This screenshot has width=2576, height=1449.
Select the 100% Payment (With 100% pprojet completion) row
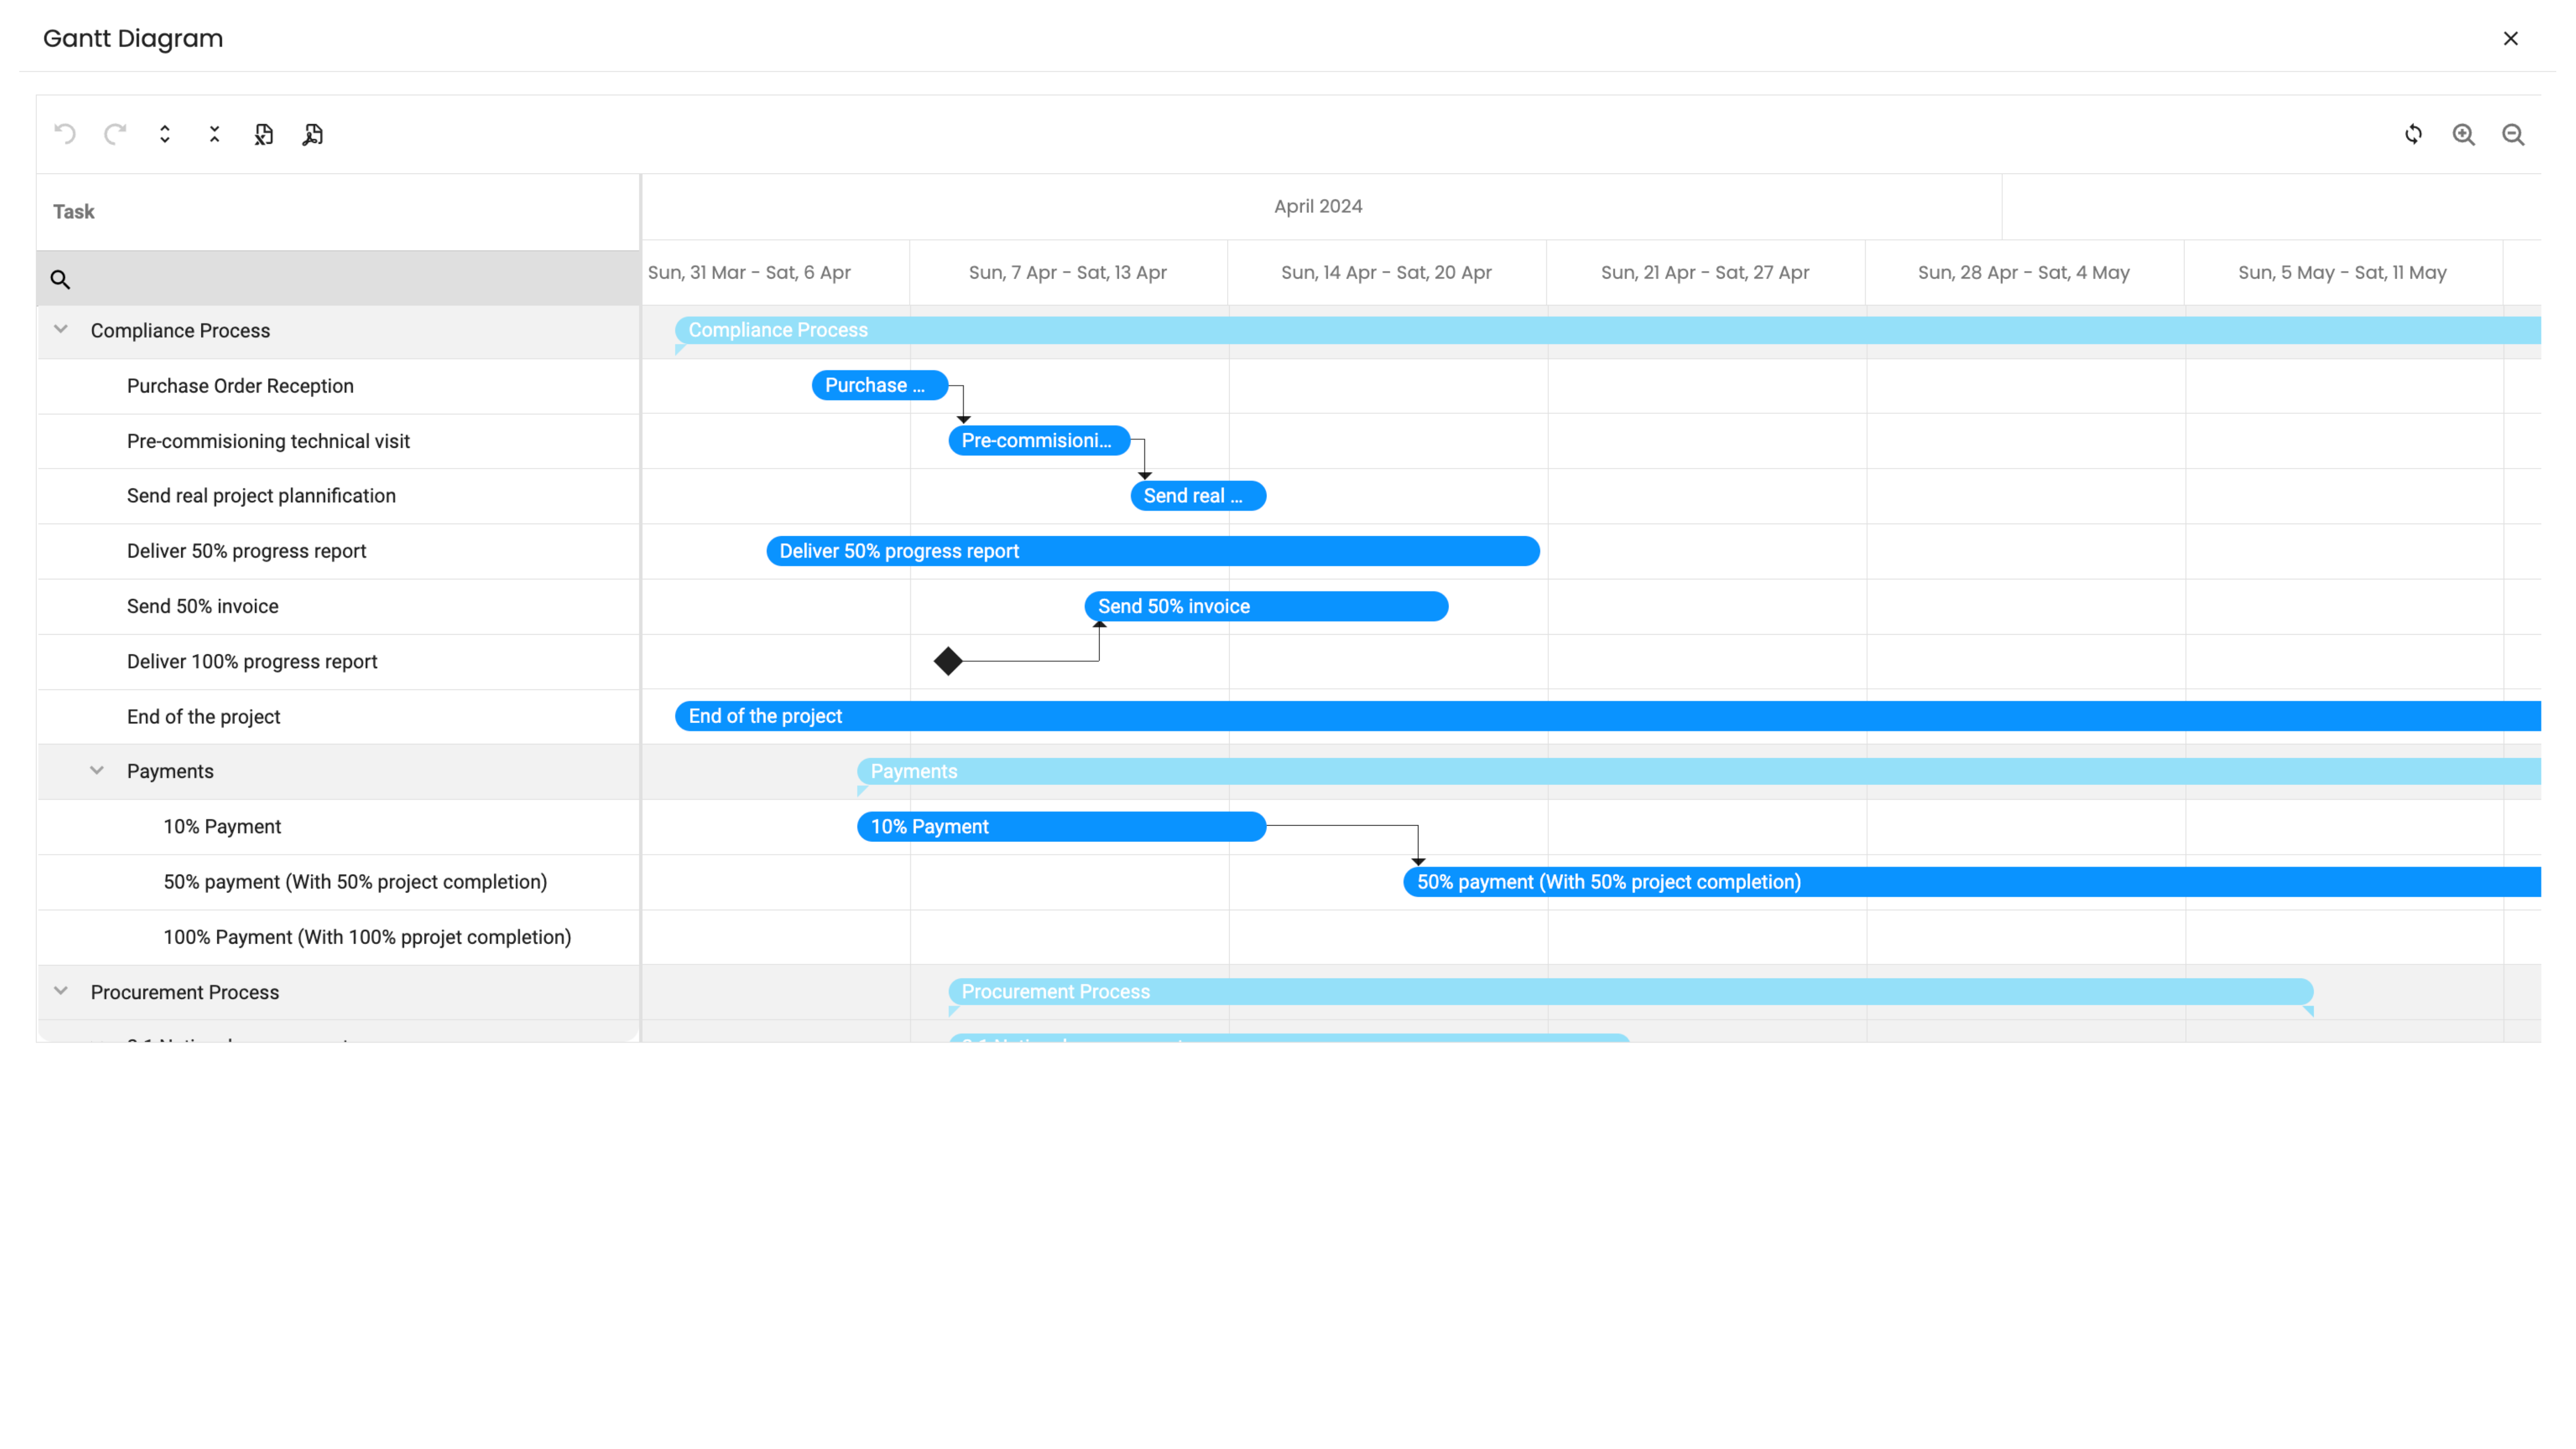tap(338, 937)
